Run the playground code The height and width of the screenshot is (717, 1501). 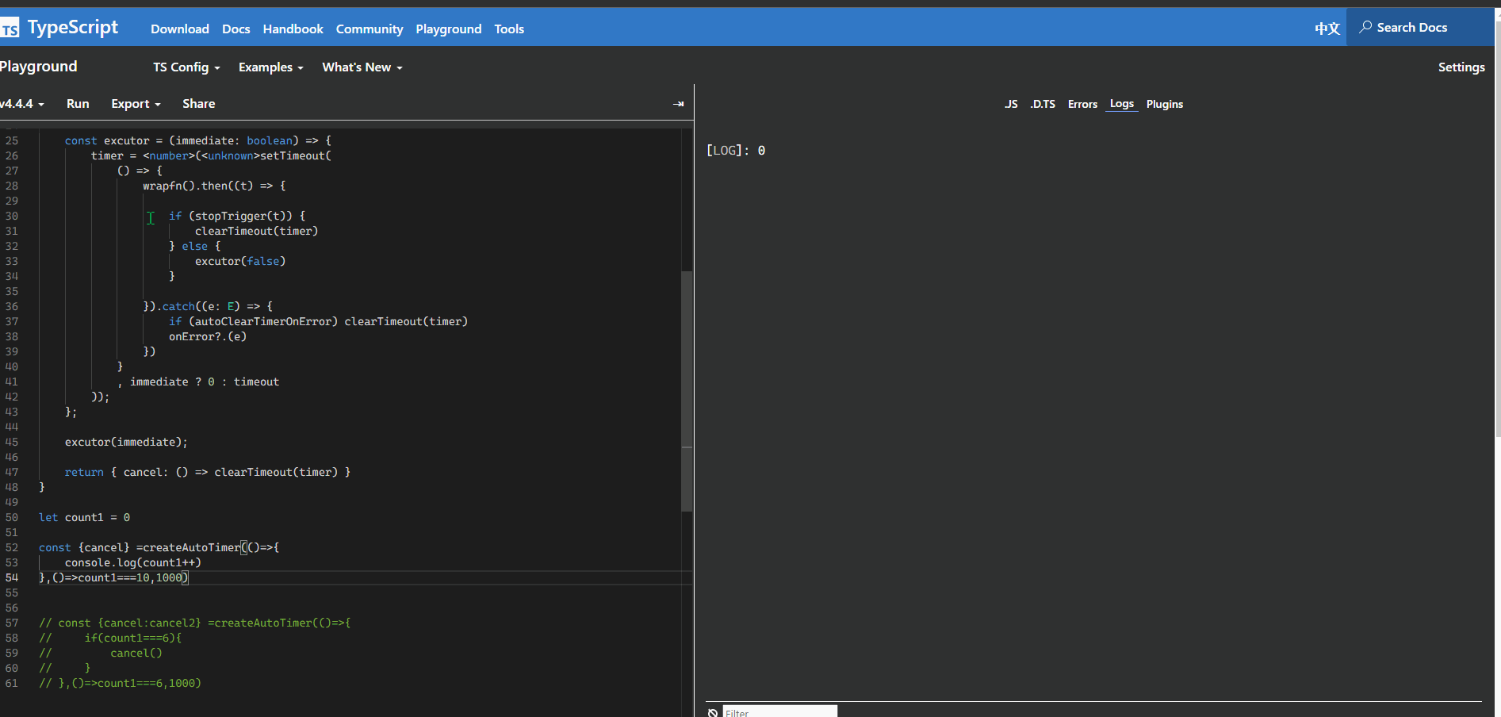(78, 104)
